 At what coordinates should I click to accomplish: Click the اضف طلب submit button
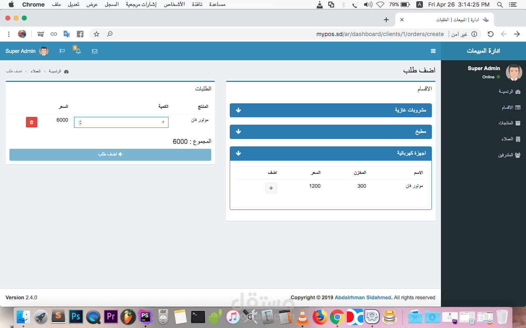(x=110, y=155)
